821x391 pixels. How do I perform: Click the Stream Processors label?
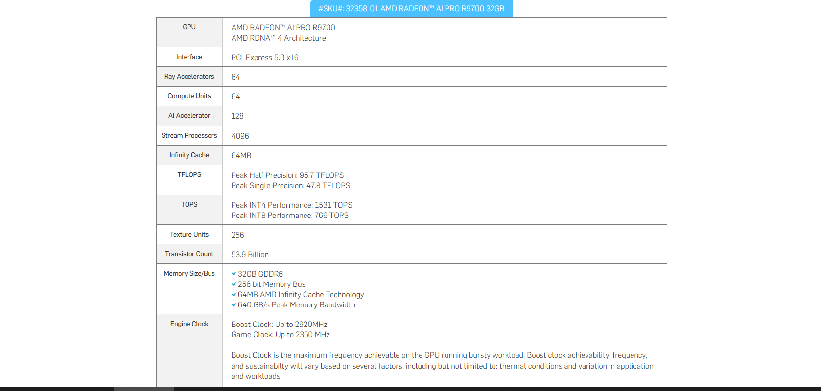click(x=189, y=136)
